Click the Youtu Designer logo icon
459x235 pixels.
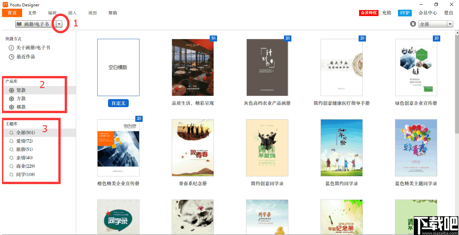coord(5,5)
